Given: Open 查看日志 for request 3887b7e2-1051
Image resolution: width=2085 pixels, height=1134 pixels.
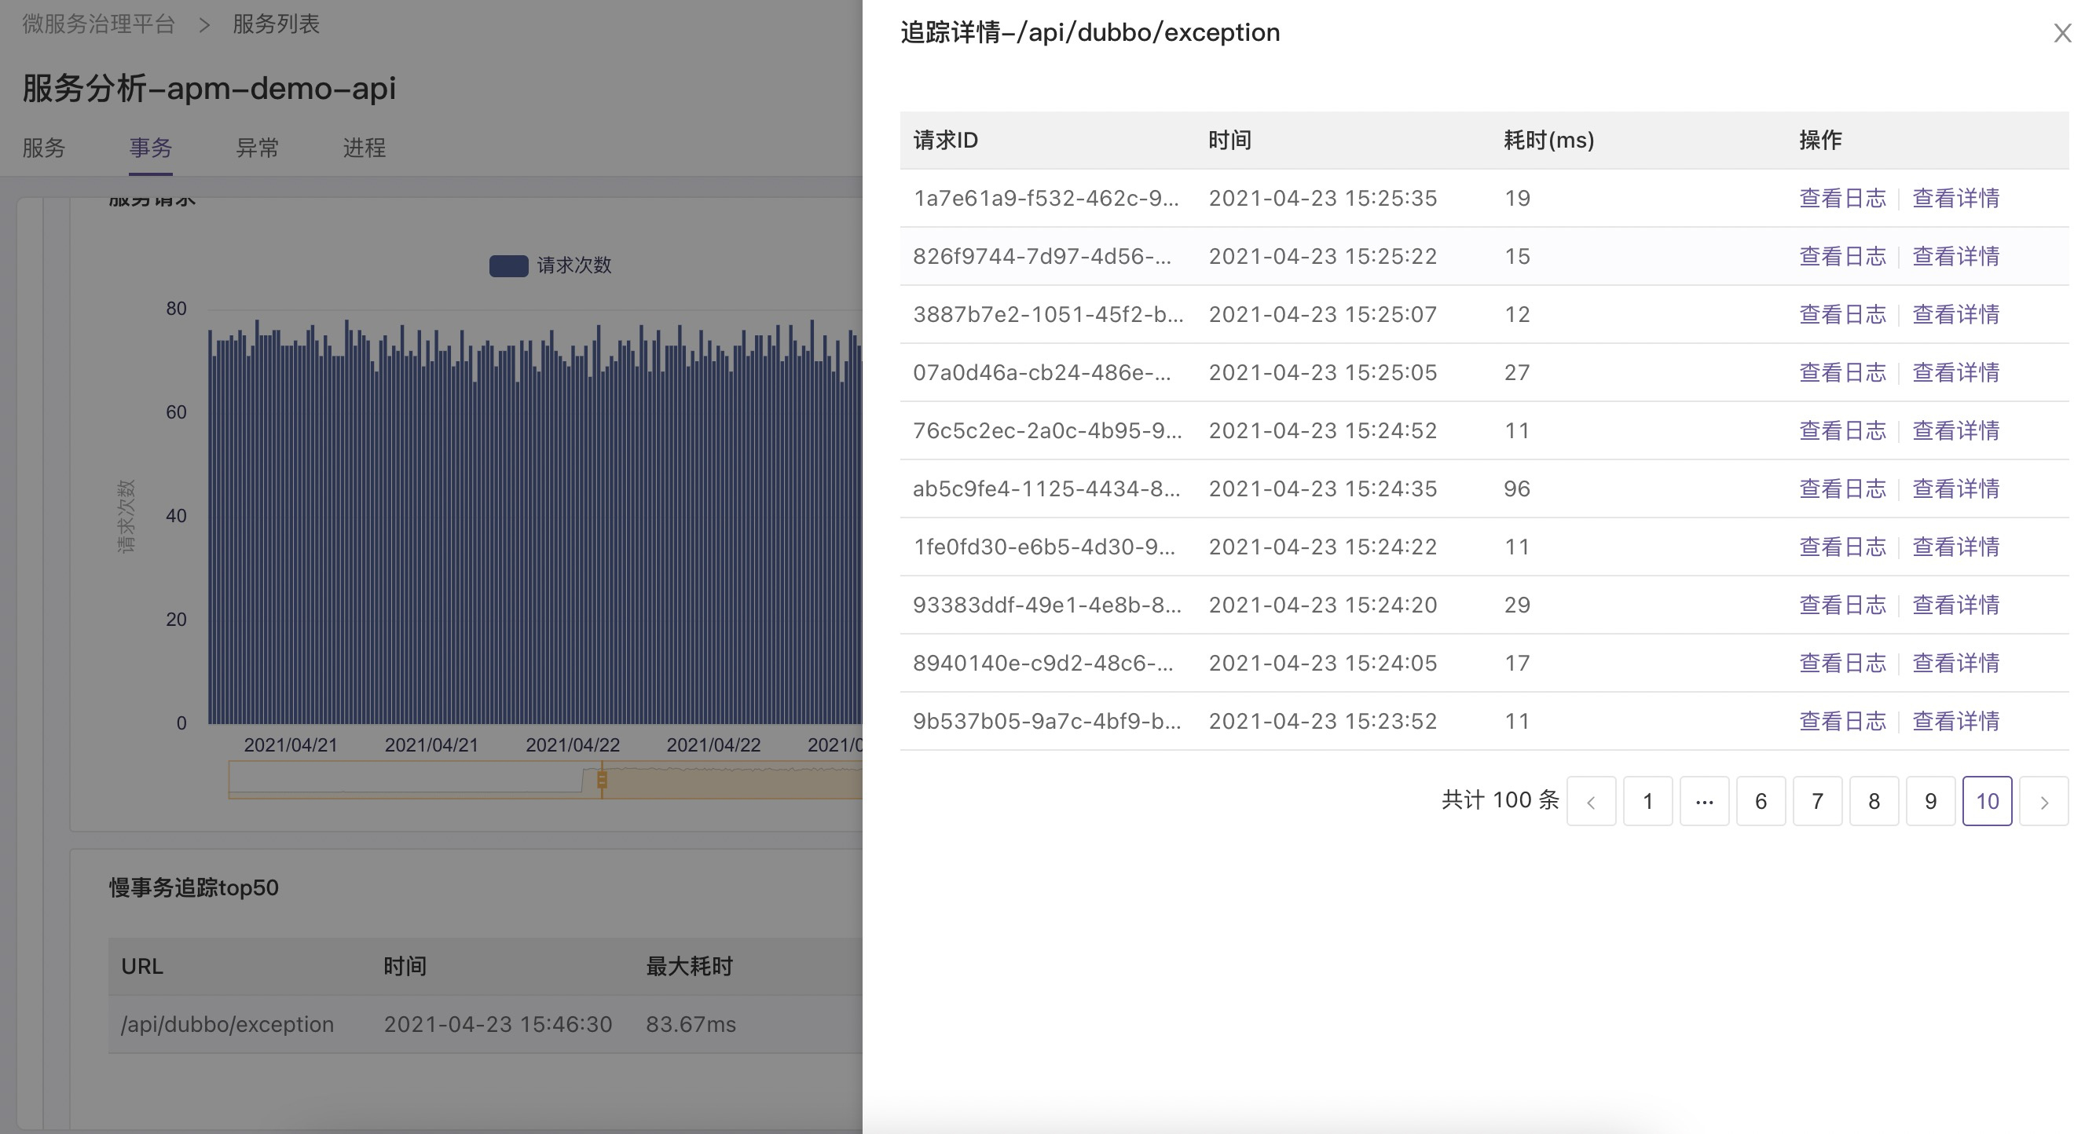Looking at the screenshot, I should click(1843, 315).
